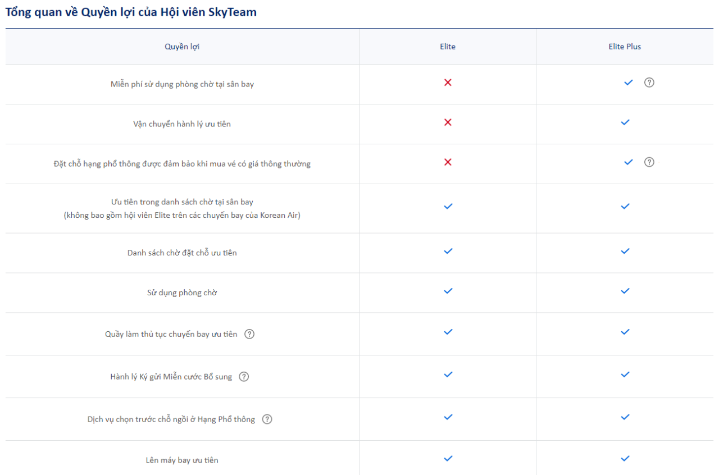Click Elite Plus checkmark for Danh sách chờ đặt chỗ ưu tiên

625,252
